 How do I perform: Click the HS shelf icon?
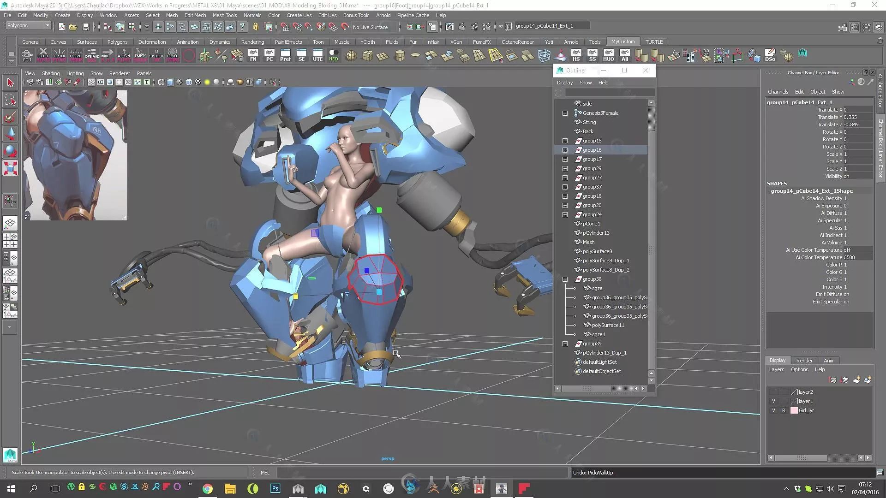576,55
